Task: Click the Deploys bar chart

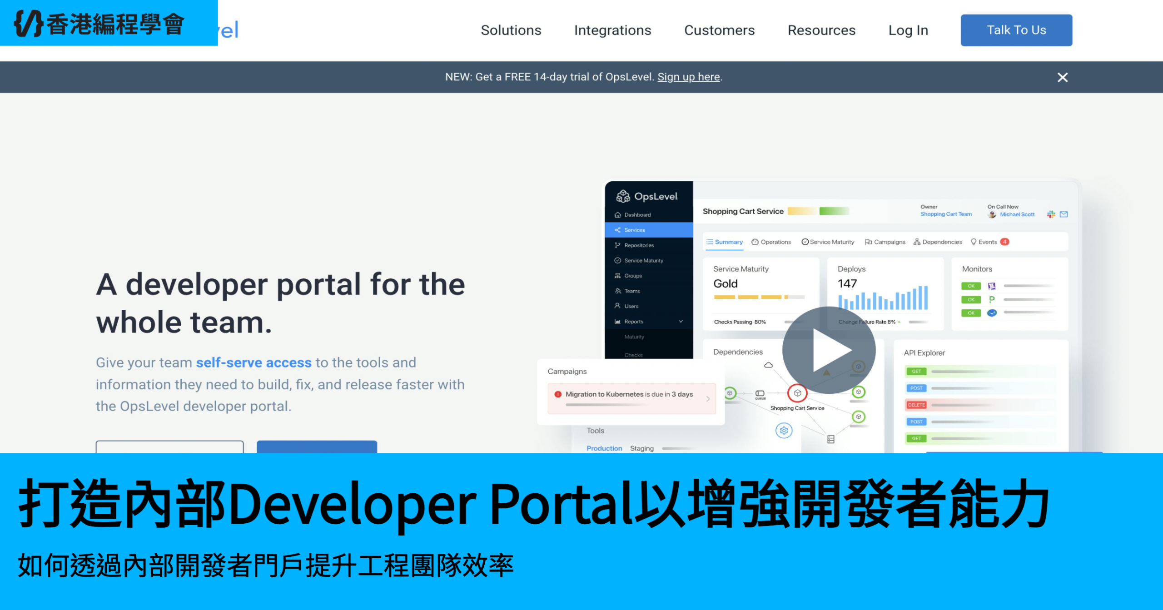Action: 883,298
